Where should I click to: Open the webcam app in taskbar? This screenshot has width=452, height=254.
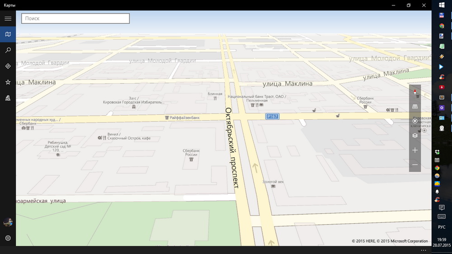pos(442,128)
